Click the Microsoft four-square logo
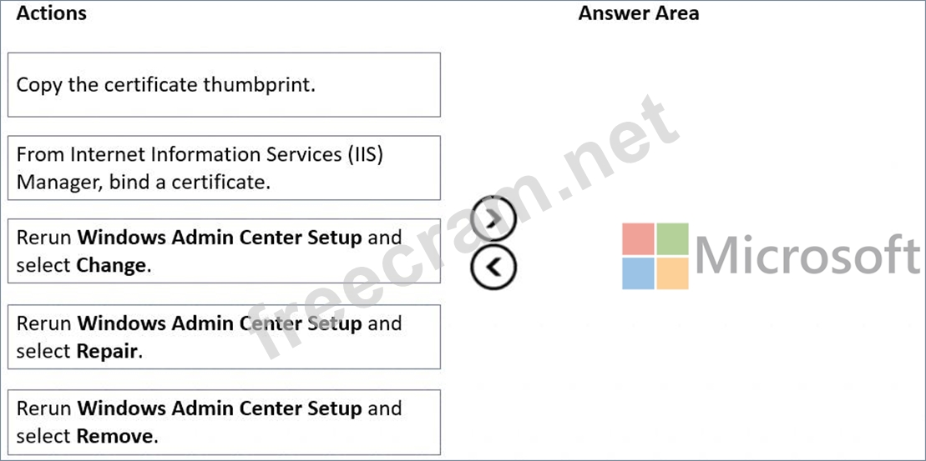The image size is (926, 461). (x=655, y=256)
